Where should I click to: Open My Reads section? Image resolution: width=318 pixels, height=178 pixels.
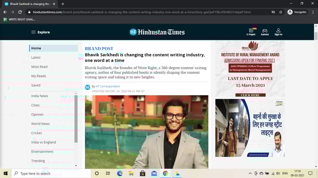point(39,76)
